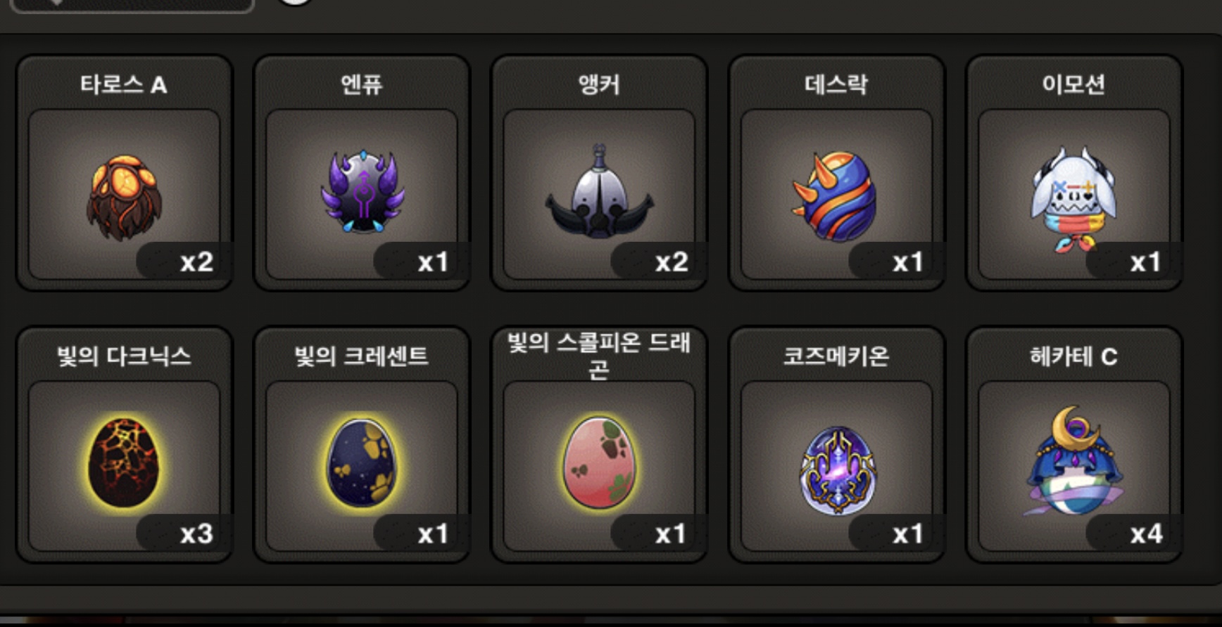1222x627 pixels.
Task: Choose the 앵커 anchor-shaped egg icon
Action: click(599, 191)
